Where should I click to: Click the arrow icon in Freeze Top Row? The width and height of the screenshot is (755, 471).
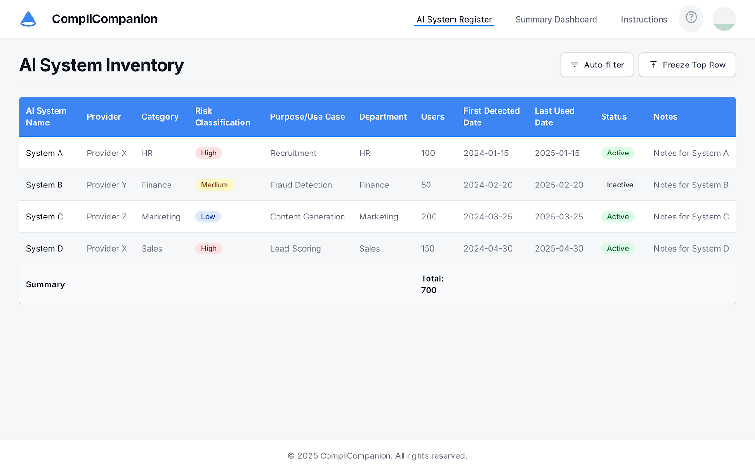coord(654,65)
